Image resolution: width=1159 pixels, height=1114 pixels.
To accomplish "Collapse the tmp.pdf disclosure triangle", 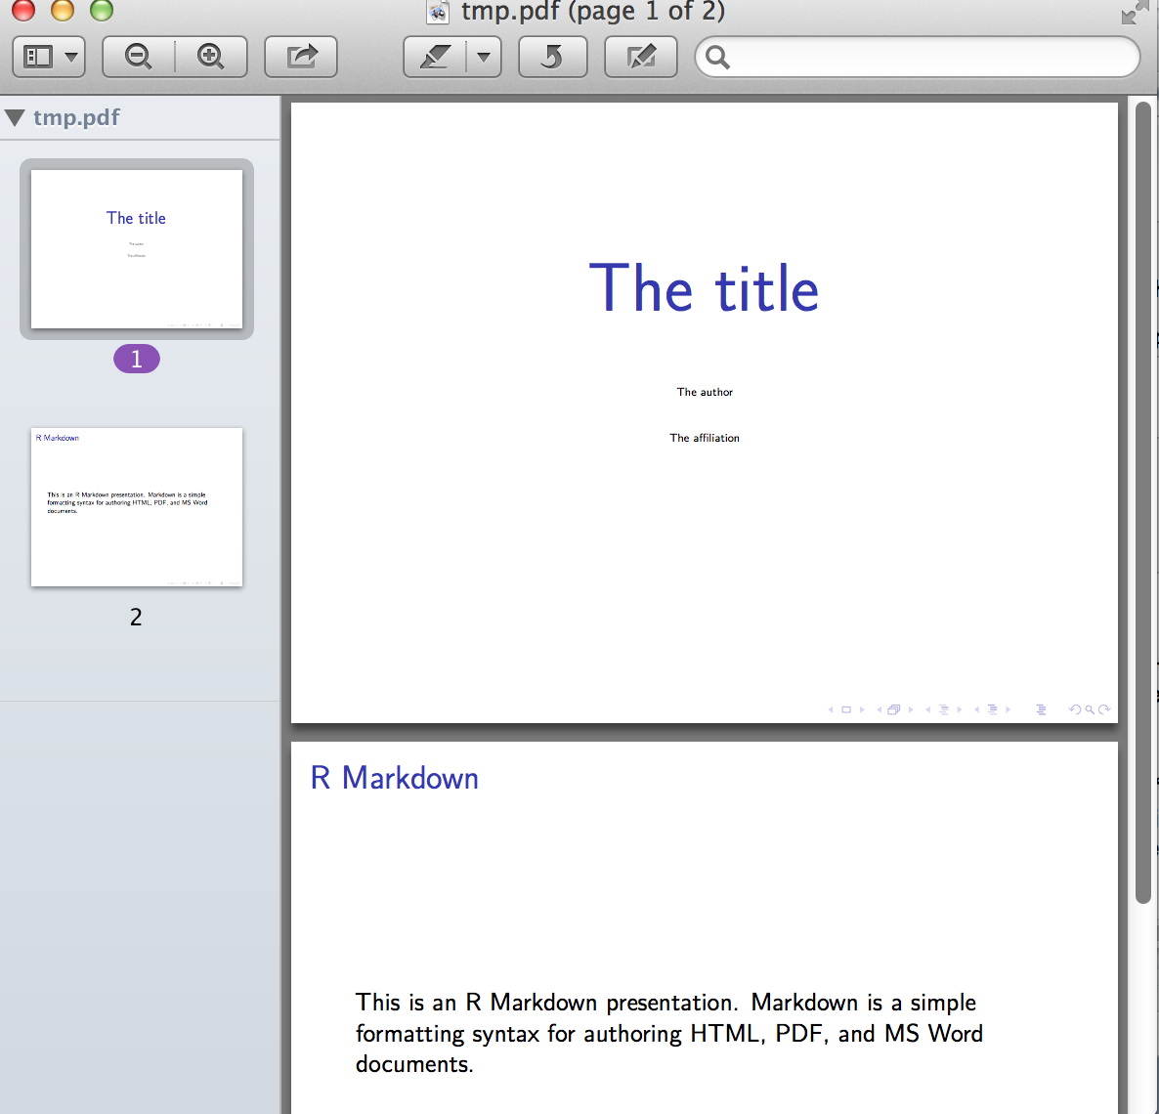I will 15,117.
